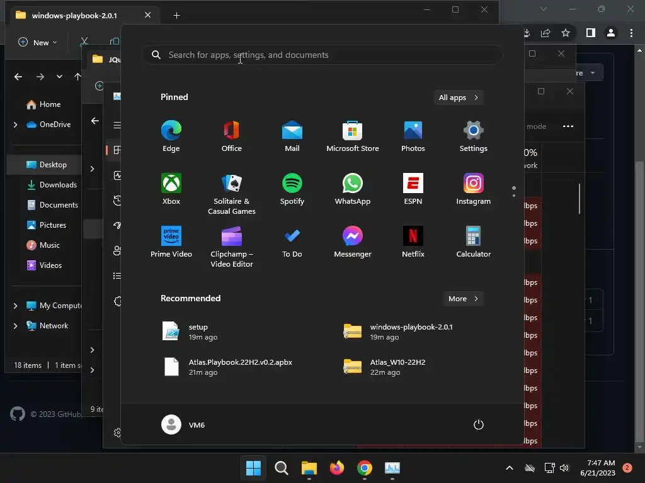This screenshot has height=483, width=645.
Task: Launch the Office pinned app
Action: pyautogui.click(x=232, y=136)
